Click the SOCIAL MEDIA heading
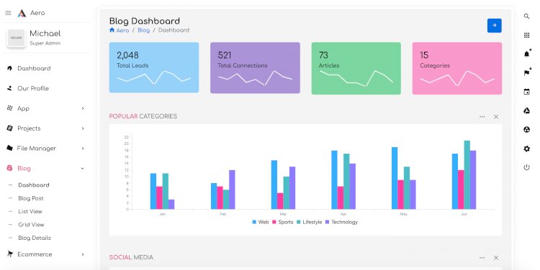540x270 pixels. [x=131, y=257]
